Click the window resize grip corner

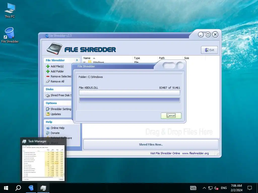(217, 154)
